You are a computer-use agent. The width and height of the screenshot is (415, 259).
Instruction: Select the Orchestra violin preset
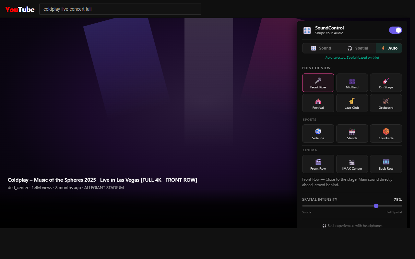(x=386, y=103)
